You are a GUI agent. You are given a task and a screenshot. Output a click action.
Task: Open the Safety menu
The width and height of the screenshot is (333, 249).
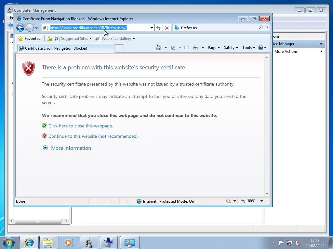coord(231,48)
